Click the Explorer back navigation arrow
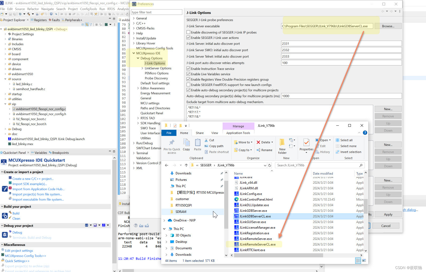 [166, 165]
